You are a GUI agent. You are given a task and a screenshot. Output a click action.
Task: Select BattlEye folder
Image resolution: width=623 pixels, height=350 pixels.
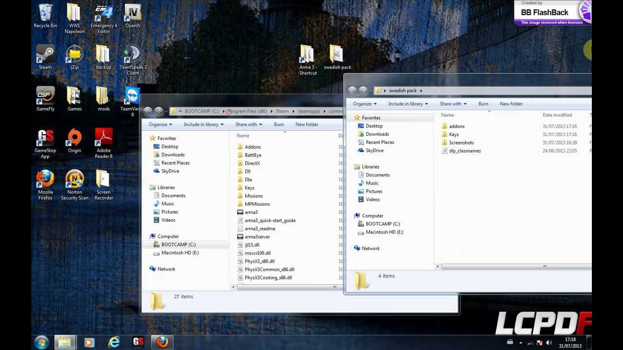(x=253, y=155)
